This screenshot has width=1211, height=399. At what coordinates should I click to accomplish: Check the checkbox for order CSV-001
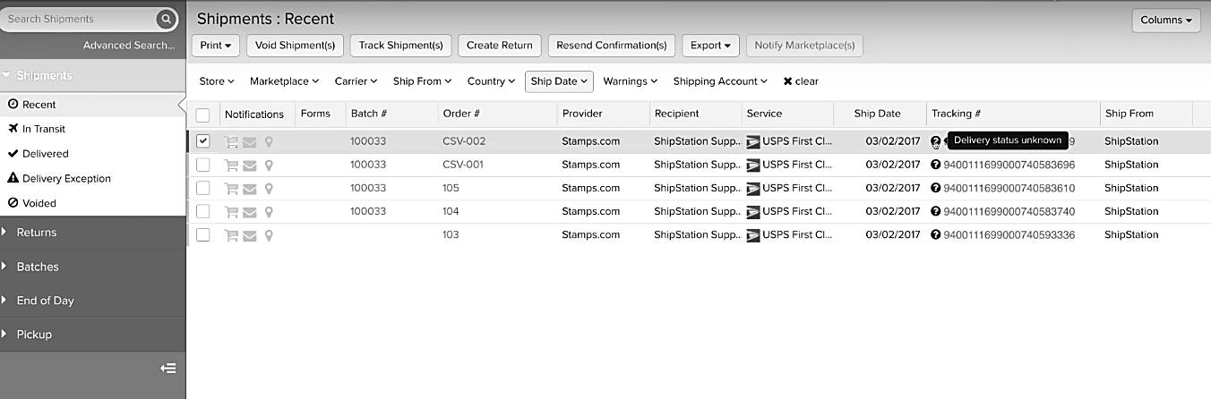202,165
